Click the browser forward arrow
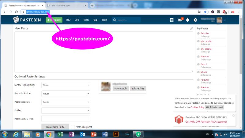Viewport: 245px width, 138px height. click(x=10, y=12)
